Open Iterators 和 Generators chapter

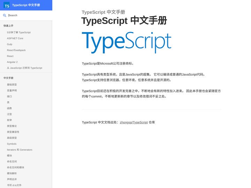[20, 150]
